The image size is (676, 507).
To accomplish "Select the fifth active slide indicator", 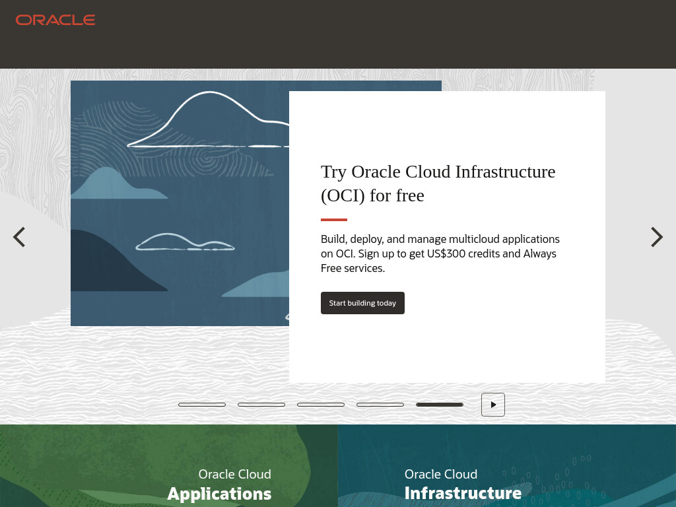I will (440, 405).
